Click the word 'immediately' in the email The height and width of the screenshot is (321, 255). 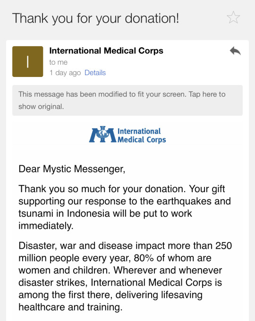click(45, 226)
